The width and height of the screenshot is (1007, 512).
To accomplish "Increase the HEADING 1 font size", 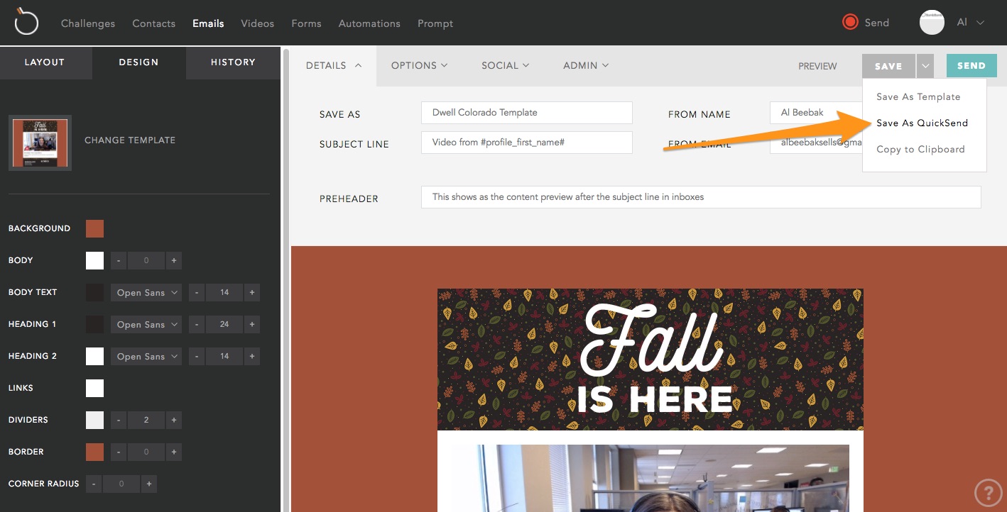I will pyautogui.click(x=251, y=324).
